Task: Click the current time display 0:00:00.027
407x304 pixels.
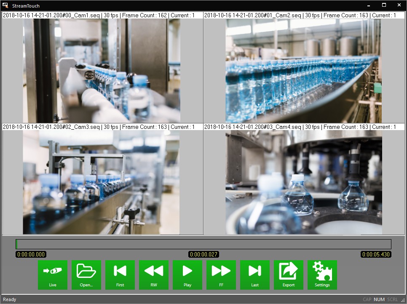Action: 203,254
